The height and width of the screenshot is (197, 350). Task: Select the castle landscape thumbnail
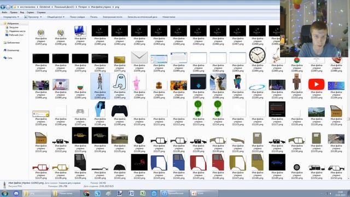316,112
